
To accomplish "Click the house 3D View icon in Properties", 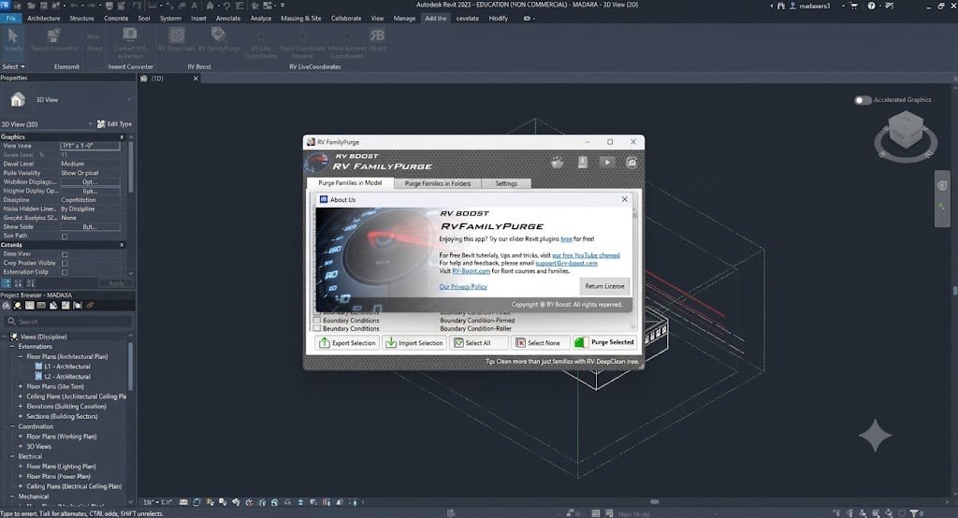I will (18, 99).
